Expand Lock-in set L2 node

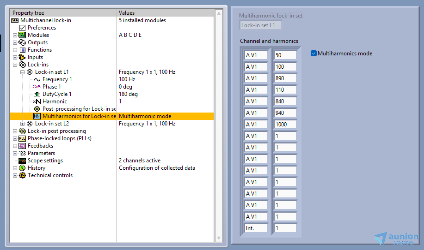click(x=22, y=124)
